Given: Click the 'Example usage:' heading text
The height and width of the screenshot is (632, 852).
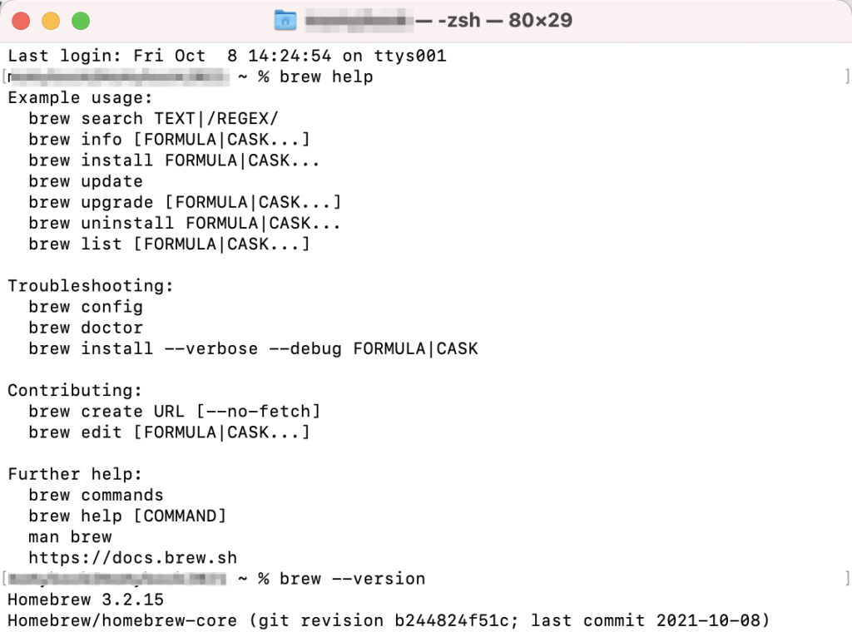Looking at the screenshot, I should 80,98.
